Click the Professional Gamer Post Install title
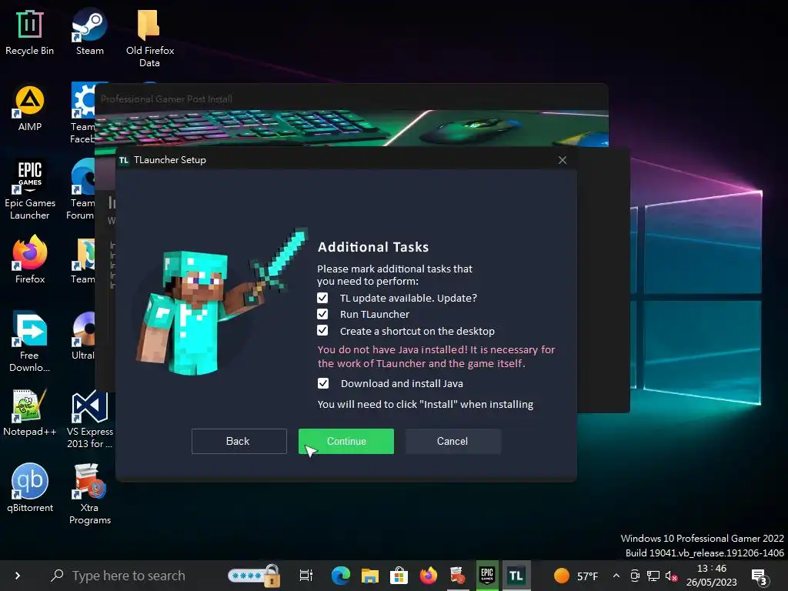Screen dimensions: 788x591 point(166,99)
